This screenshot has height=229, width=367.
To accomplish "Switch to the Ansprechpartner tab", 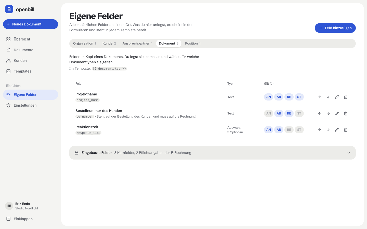I will point(137,44).
